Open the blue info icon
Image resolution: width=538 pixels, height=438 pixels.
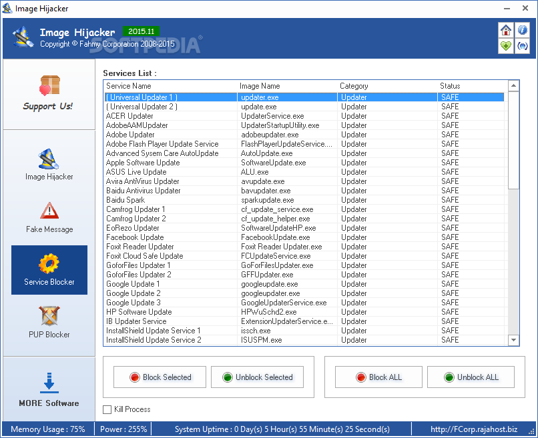(x=522, y=30)
